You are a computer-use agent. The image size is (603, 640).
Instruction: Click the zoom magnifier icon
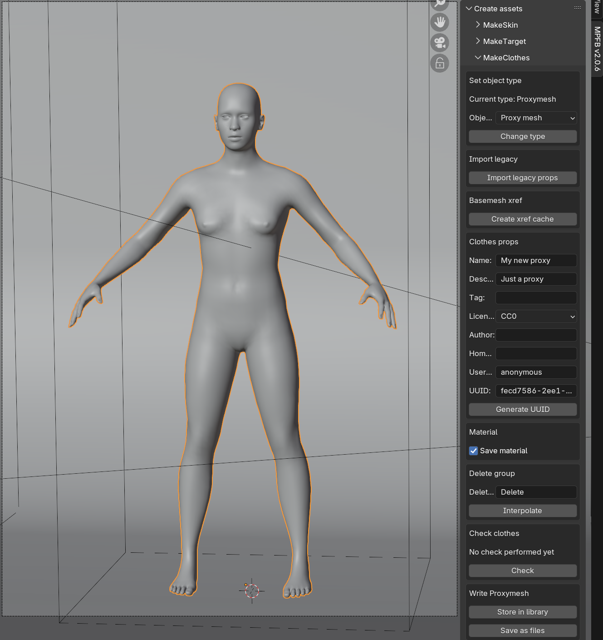pyautogui.click(x=440, y=4)
